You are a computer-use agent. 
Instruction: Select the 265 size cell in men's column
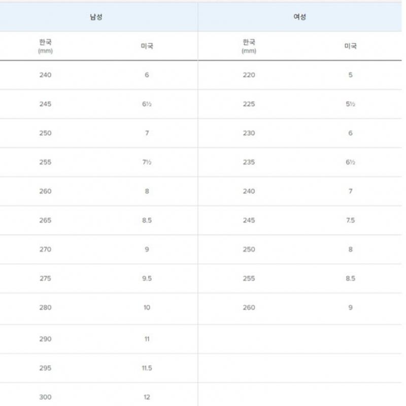coord(45,220)
